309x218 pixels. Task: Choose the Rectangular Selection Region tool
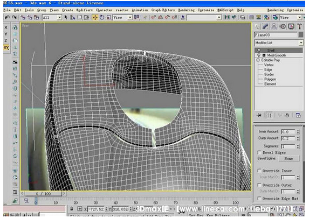(80, 18)
